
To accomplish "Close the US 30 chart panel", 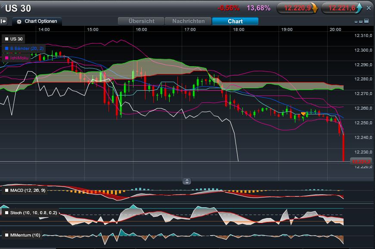I will click(x=369, y=8).
